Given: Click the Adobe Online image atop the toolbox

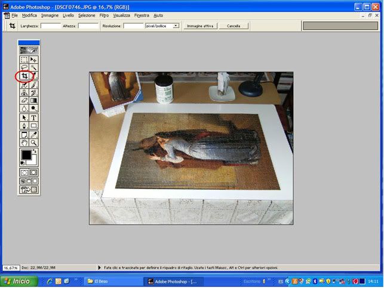Looking at the screenshot, I should tap(29, 50).
